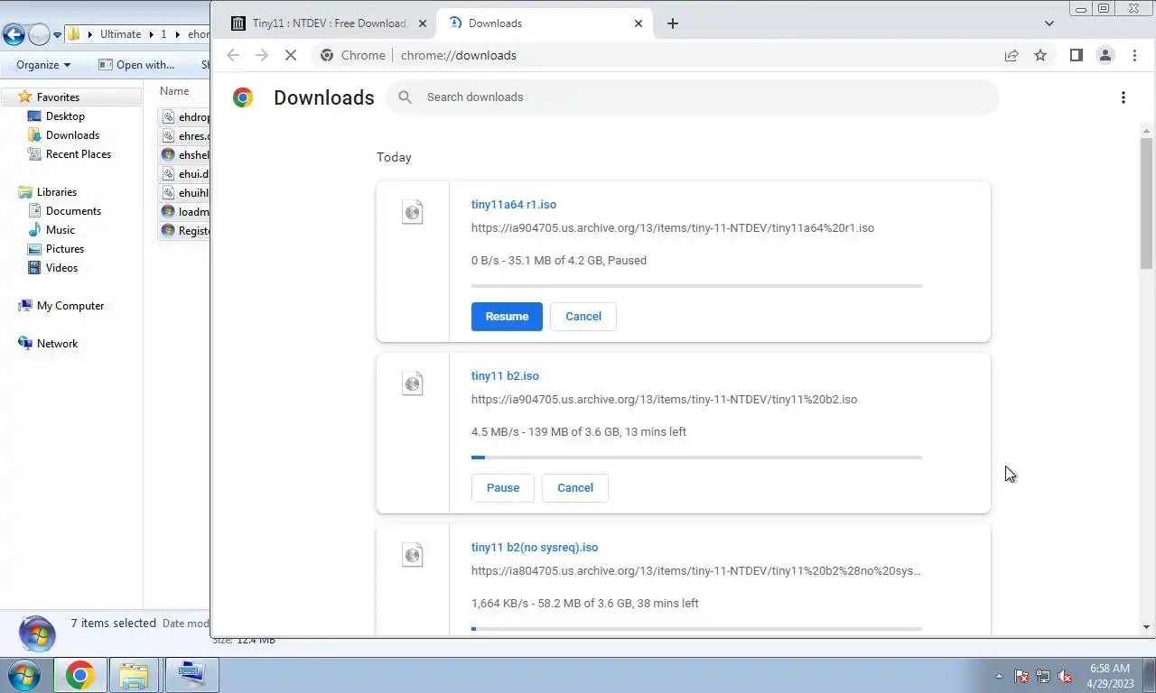Select Desktop in Explorer sidebar
Screen dimensions: 1156x693
(x=65, y=116)
